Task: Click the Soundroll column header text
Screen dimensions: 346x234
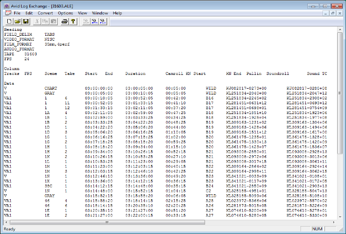Action: pyautogui.click(x=277, y=73)
